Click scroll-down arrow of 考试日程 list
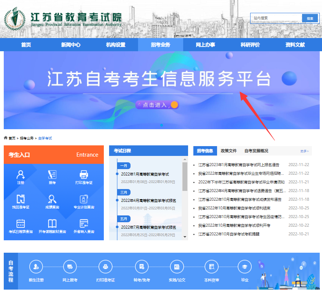The image size is (322, 293). tap(185, 237)
